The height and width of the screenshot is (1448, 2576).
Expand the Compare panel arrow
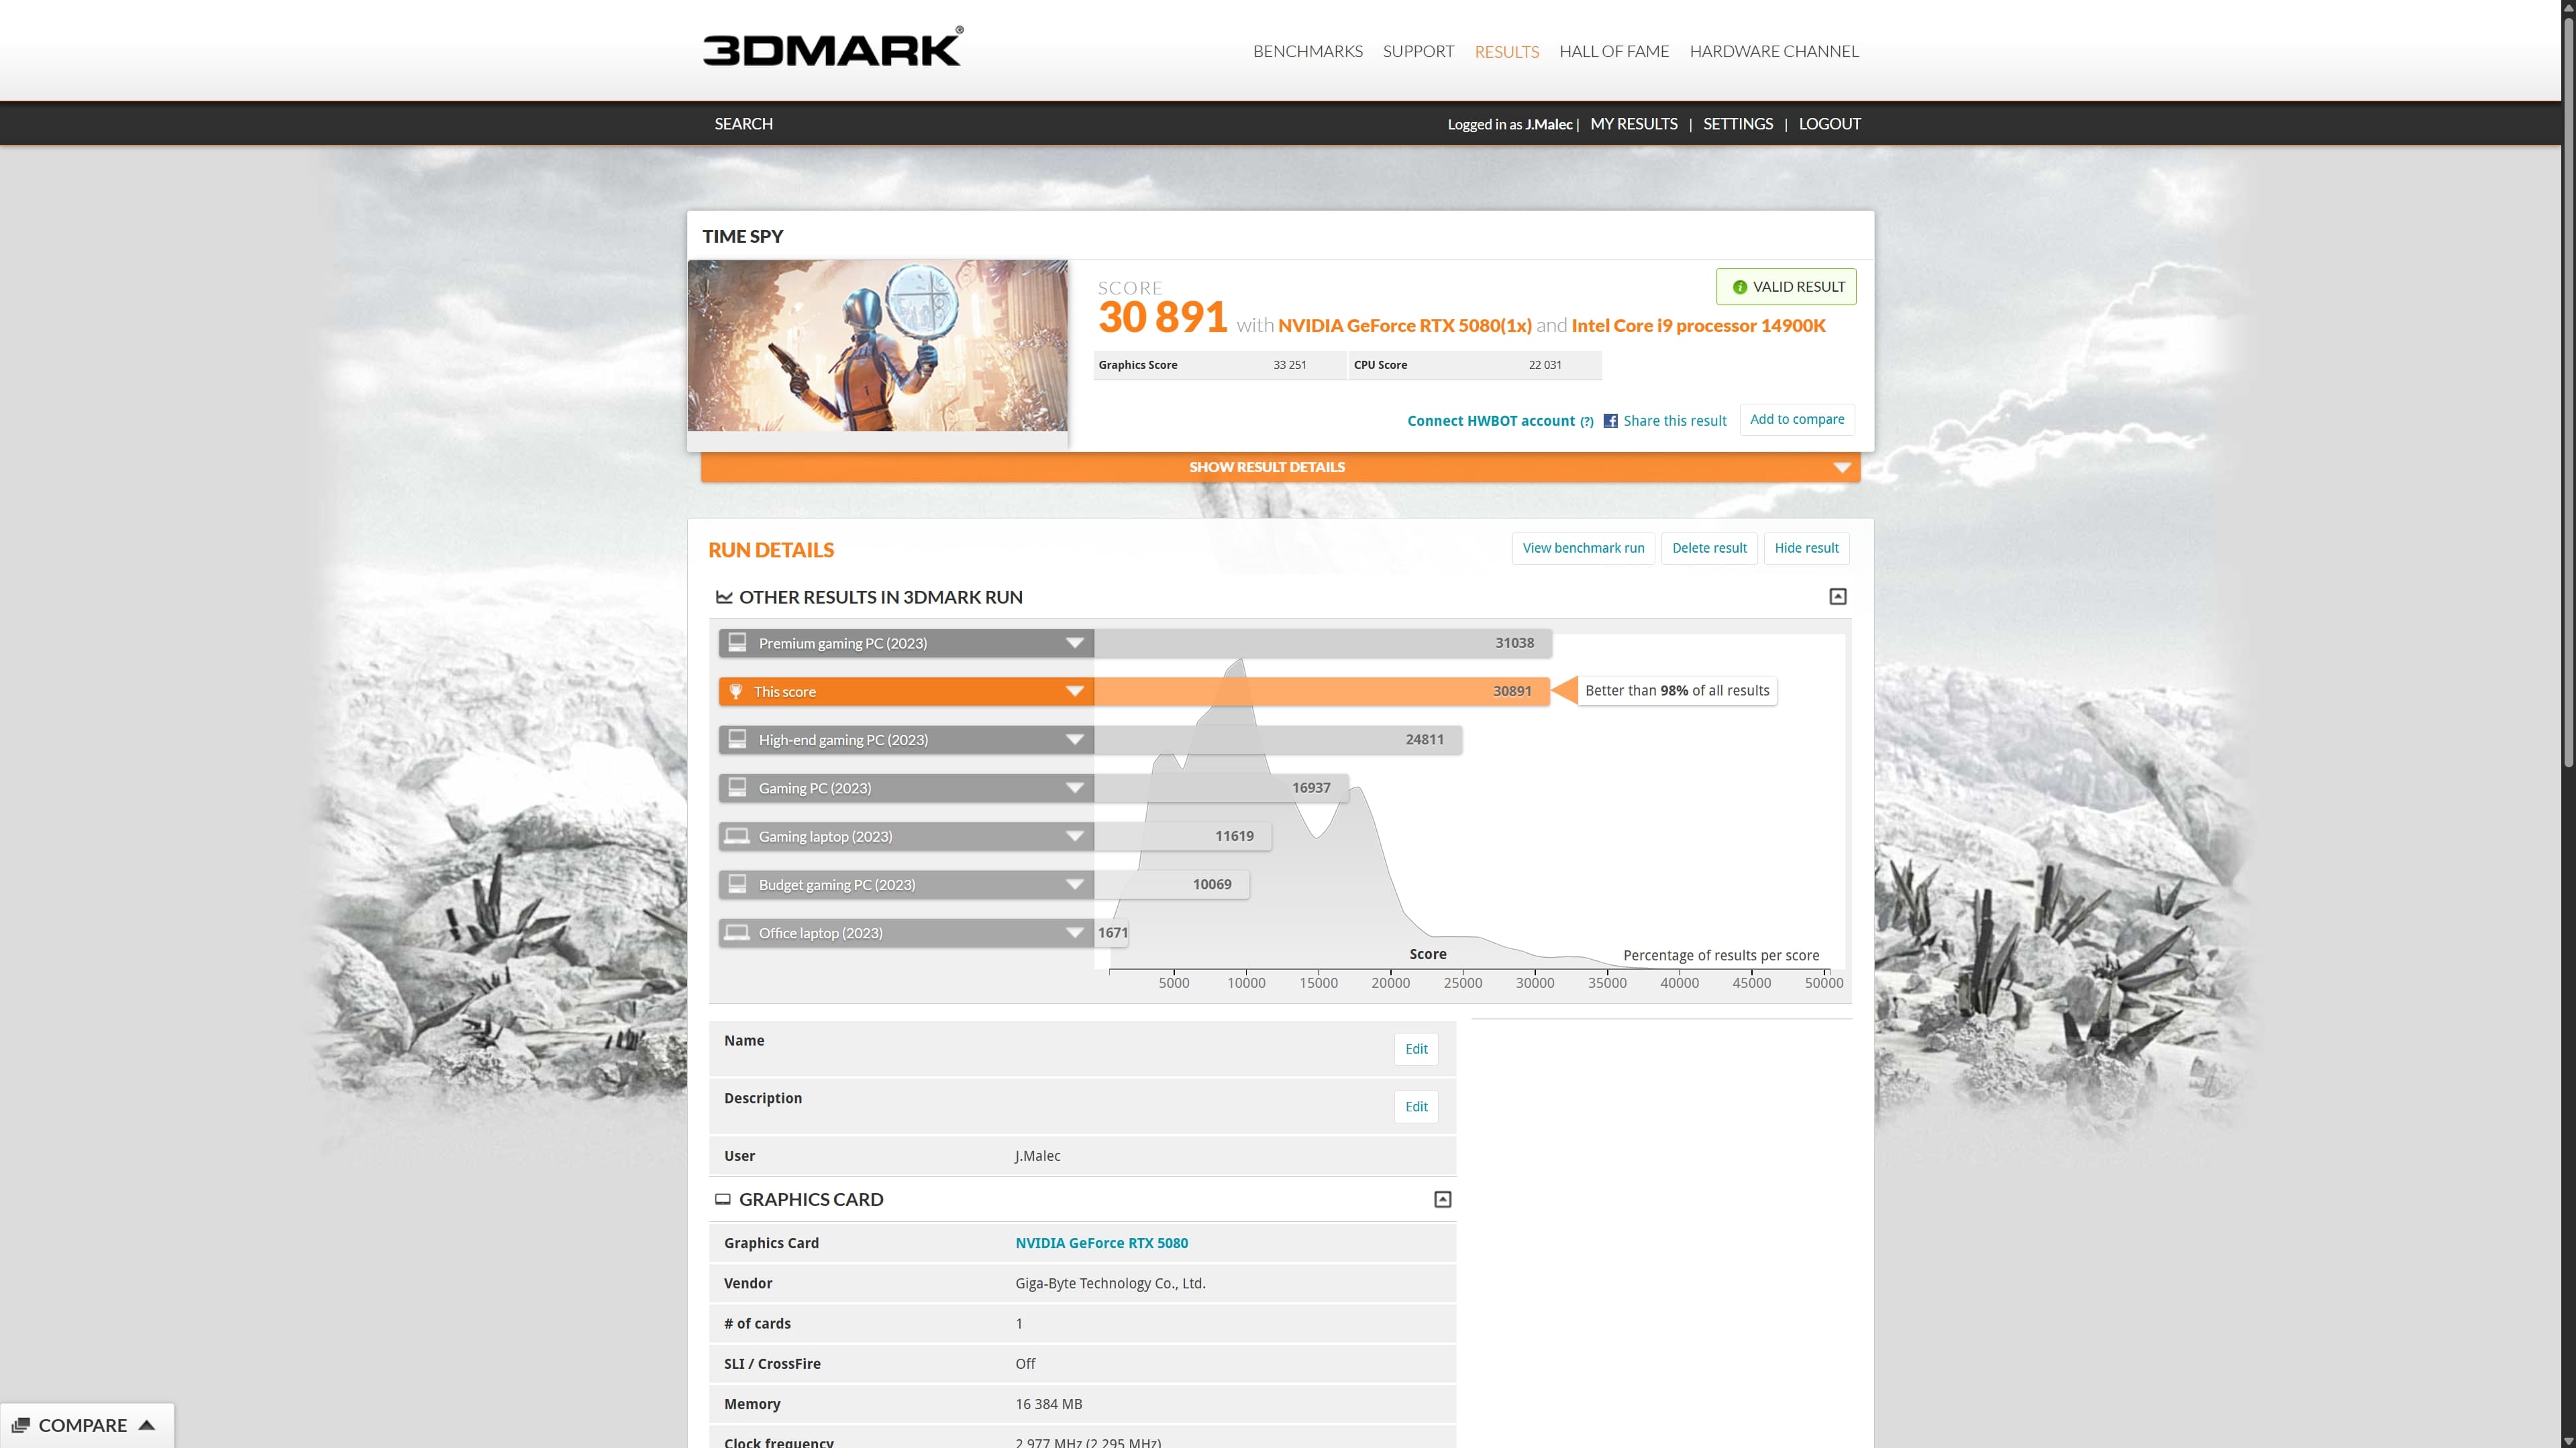pyautogui.click(x=147, y=1425)
